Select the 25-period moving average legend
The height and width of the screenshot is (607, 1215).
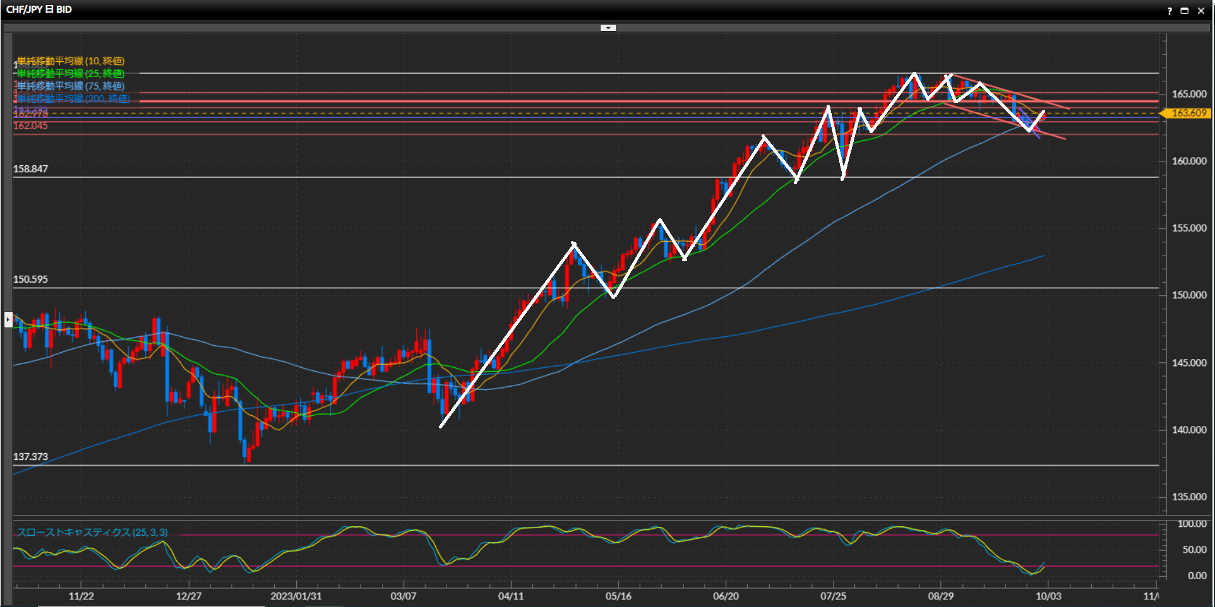click(71, 74)
